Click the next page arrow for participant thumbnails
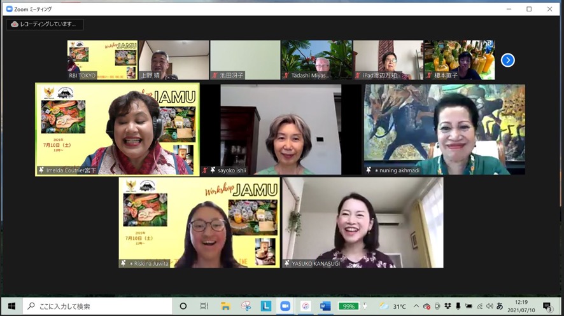 tap(507, 60)
